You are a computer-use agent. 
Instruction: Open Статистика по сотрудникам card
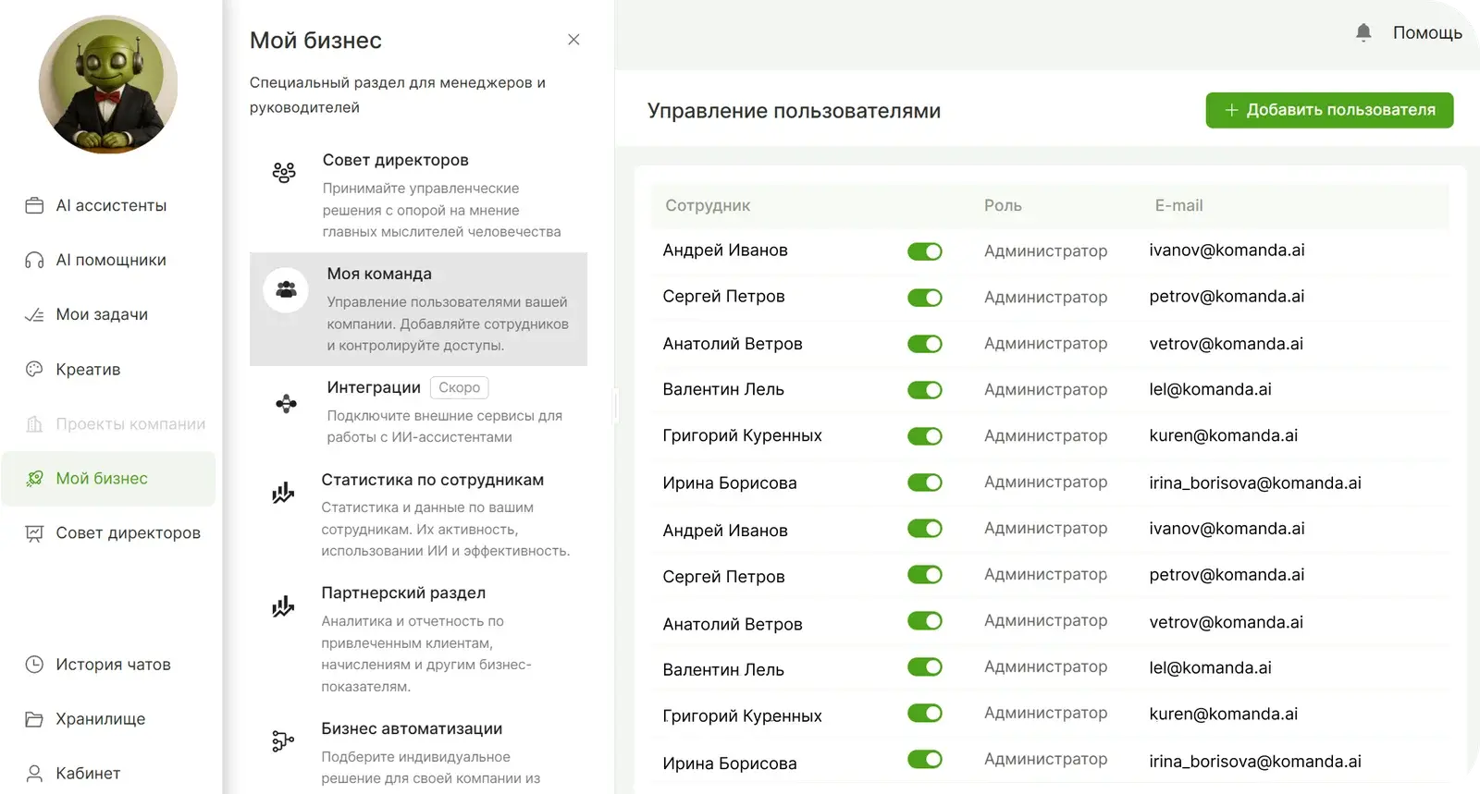[x=418, y=515]
